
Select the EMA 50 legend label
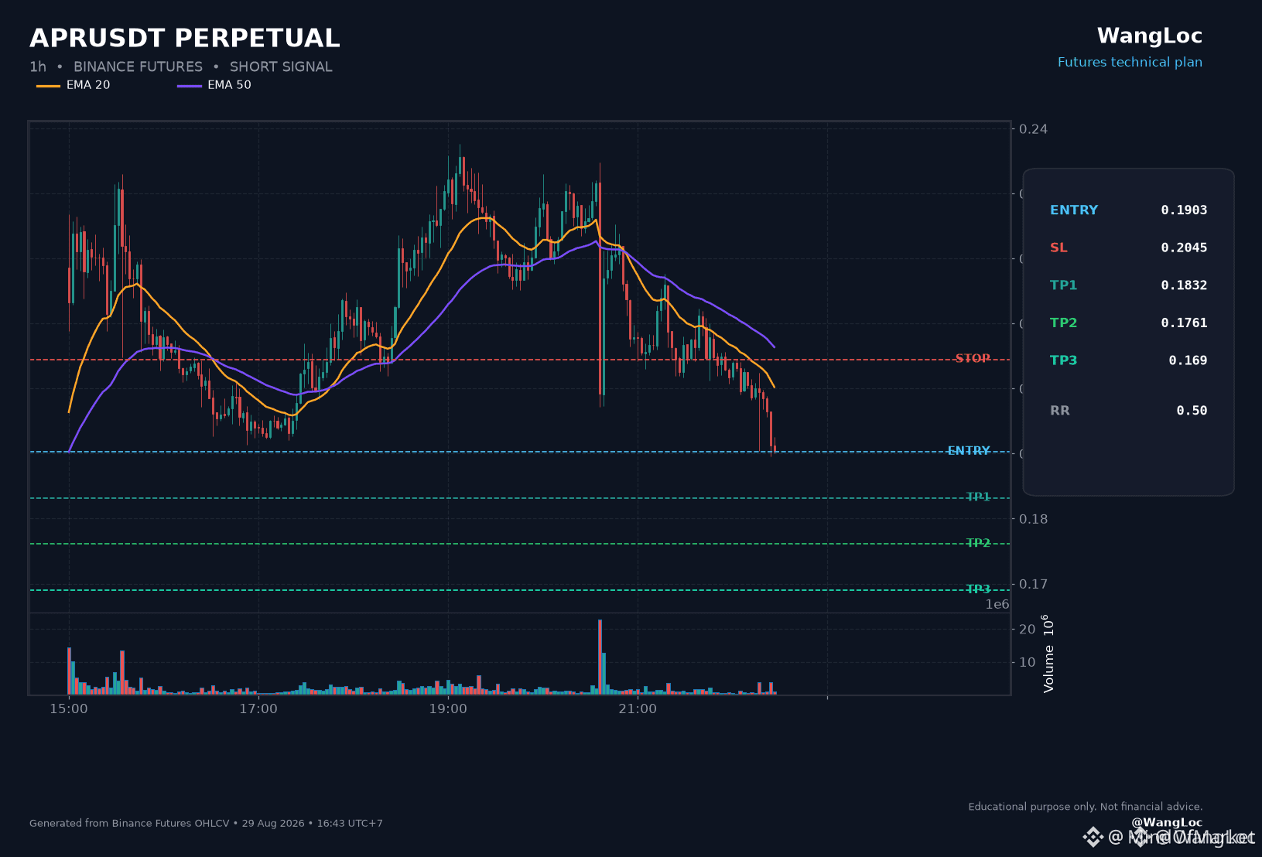[x=229, y=85]
